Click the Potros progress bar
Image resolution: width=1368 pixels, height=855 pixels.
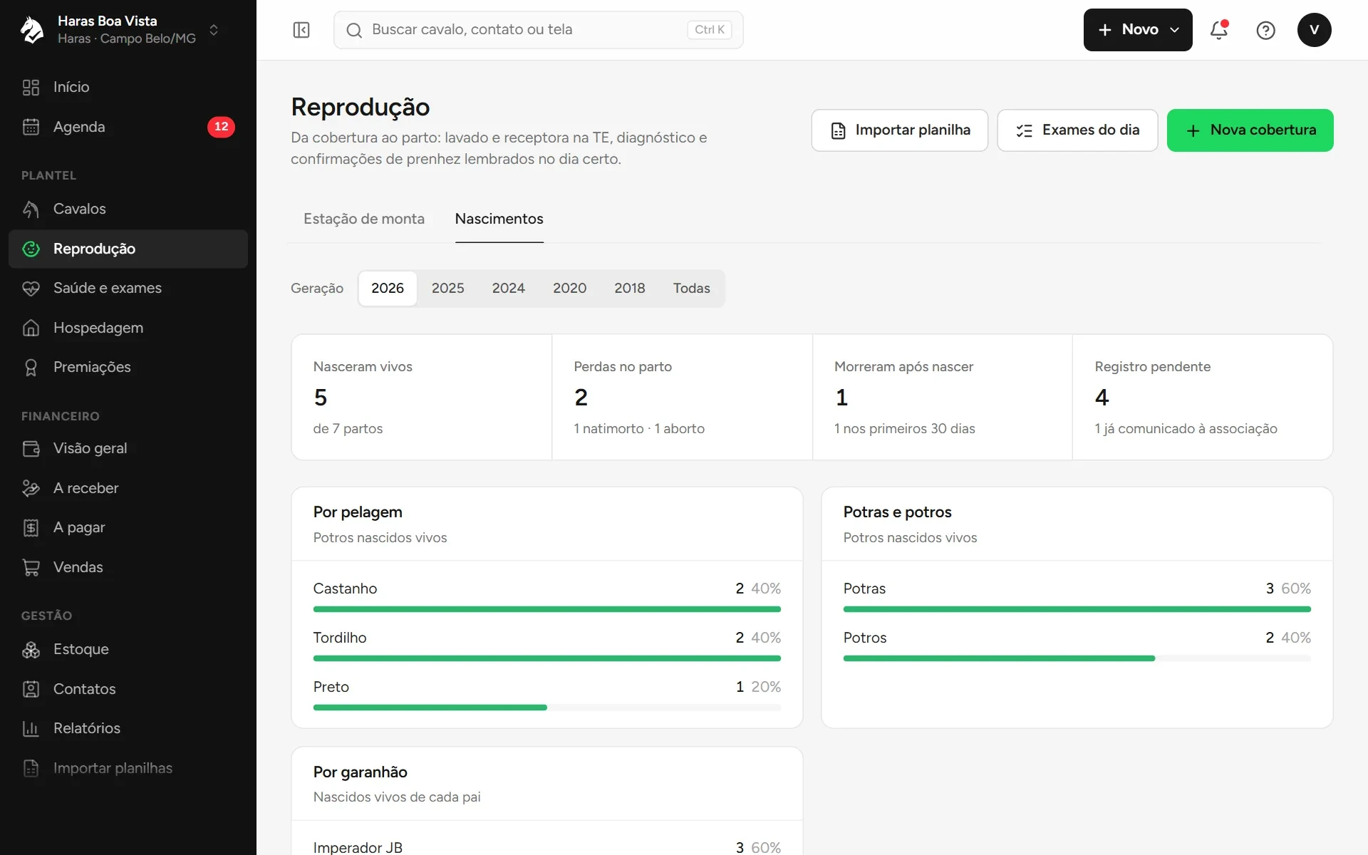click(x=1077, y=658)
